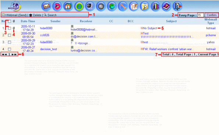Click receiver lunko@decision.co...
The height and width of the screenshot is (135, 219).
(x=84, y=50)
